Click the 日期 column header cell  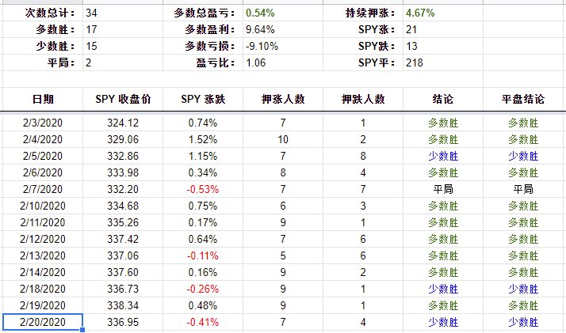43,99
